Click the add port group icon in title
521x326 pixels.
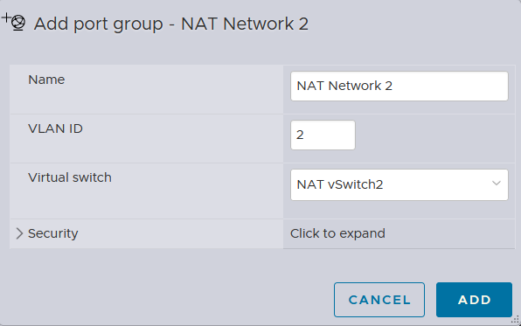tap(13, 22)
